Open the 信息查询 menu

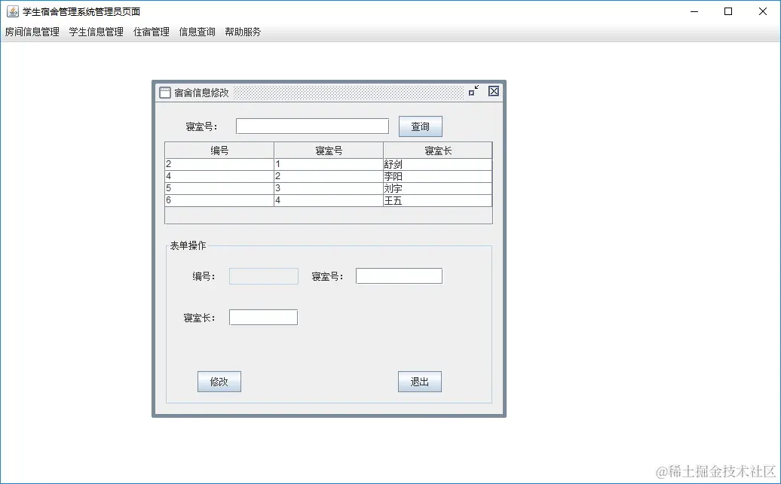point(196,32)
